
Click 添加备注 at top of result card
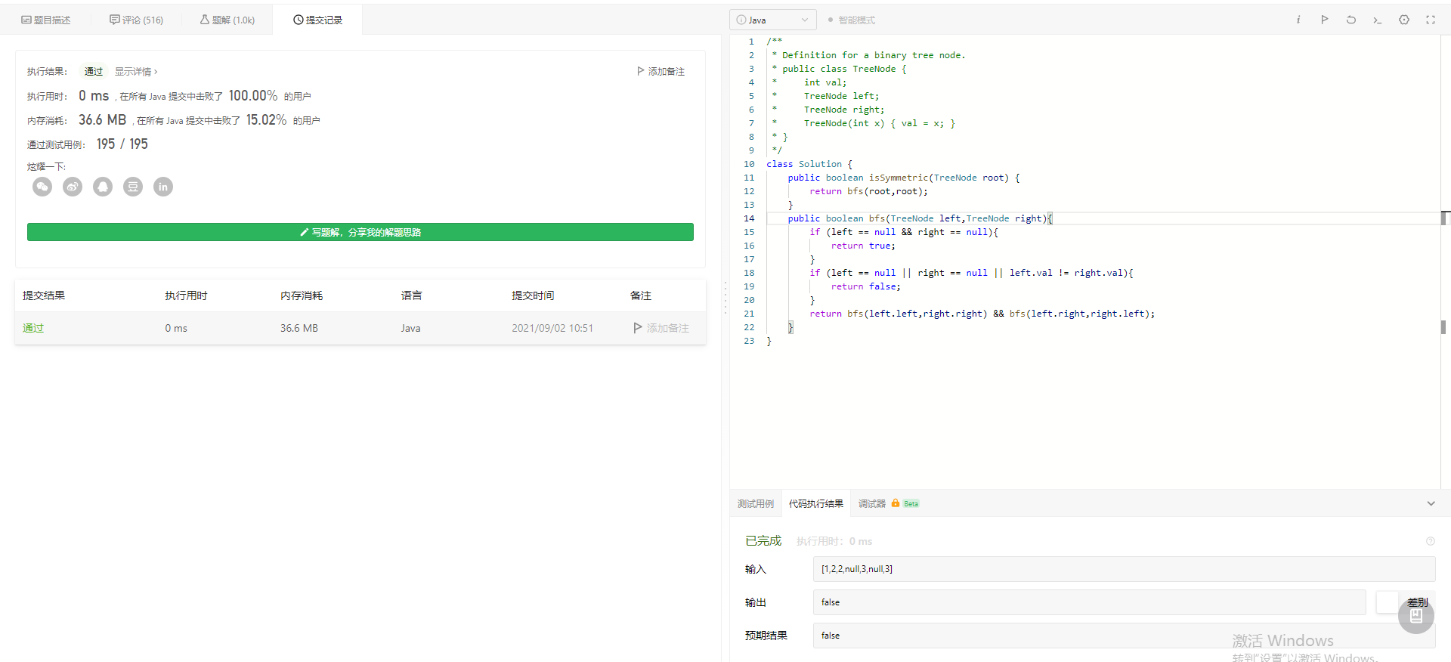tap(661, 72)
